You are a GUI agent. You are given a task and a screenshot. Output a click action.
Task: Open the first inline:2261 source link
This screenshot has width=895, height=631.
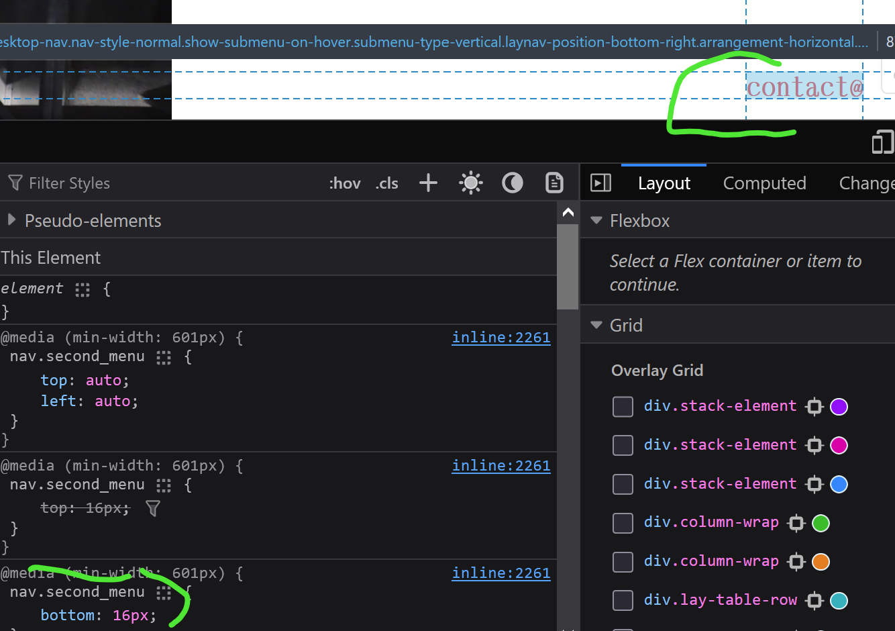pyautogui.click(x=501, y=338)
